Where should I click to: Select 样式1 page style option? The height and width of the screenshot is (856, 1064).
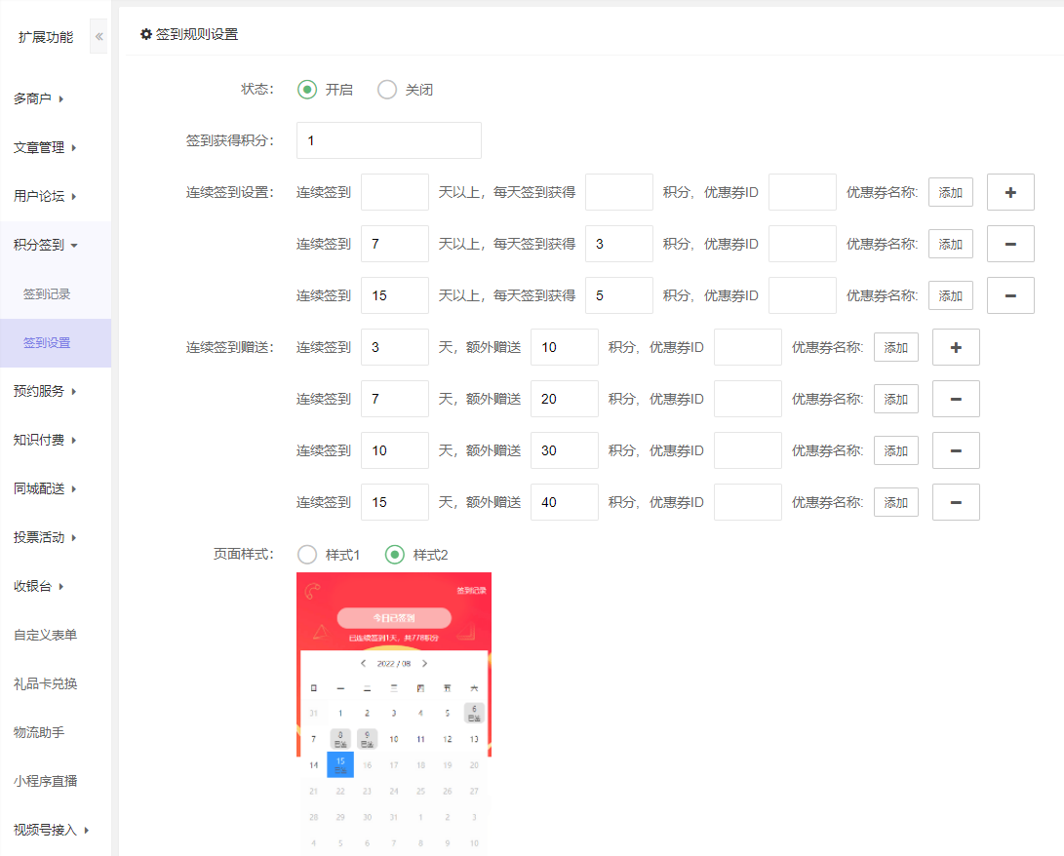(x=307, y=555)
